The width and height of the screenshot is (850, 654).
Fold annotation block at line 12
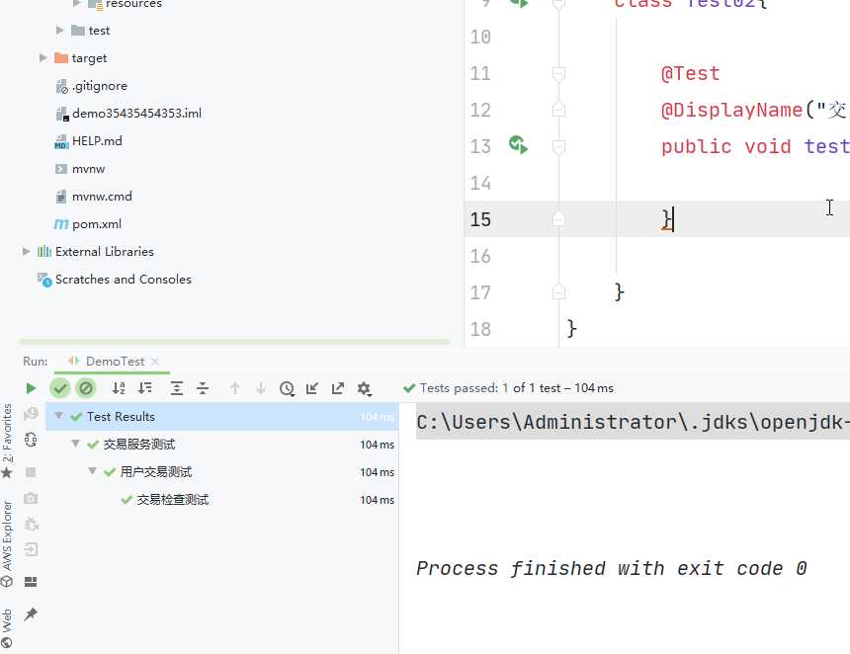558,111
